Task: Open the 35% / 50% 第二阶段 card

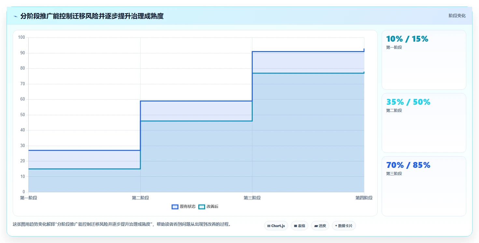Action: point(424,123)
